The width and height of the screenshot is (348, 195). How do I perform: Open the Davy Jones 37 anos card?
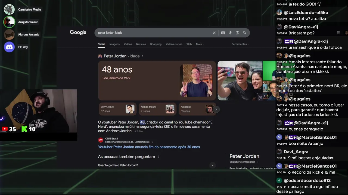tap(118, 109)
